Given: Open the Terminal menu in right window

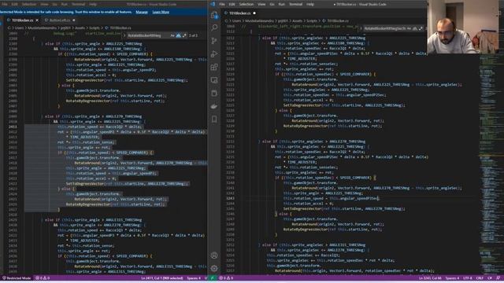Looking at the screenshot, I should (x=295, y=5).
